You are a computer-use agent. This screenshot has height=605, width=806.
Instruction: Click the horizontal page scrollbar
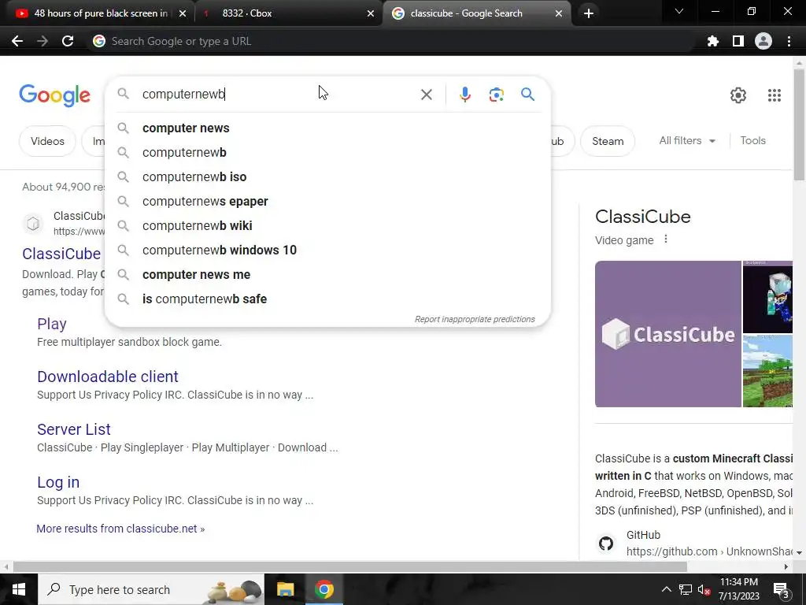click(349, 567)
